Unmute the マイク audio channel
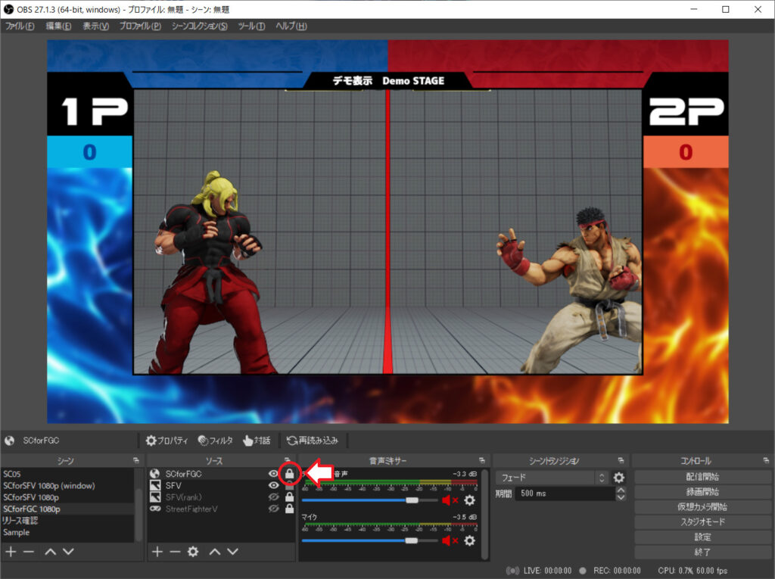Image resolution: width=775 pixels, height=579 pixels. [450, 541]
